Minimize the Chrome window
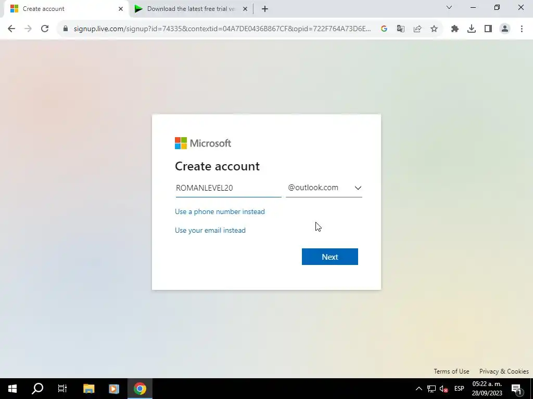Image resolution: width=533 pixels, height=399 pixels. pos(473,7)
